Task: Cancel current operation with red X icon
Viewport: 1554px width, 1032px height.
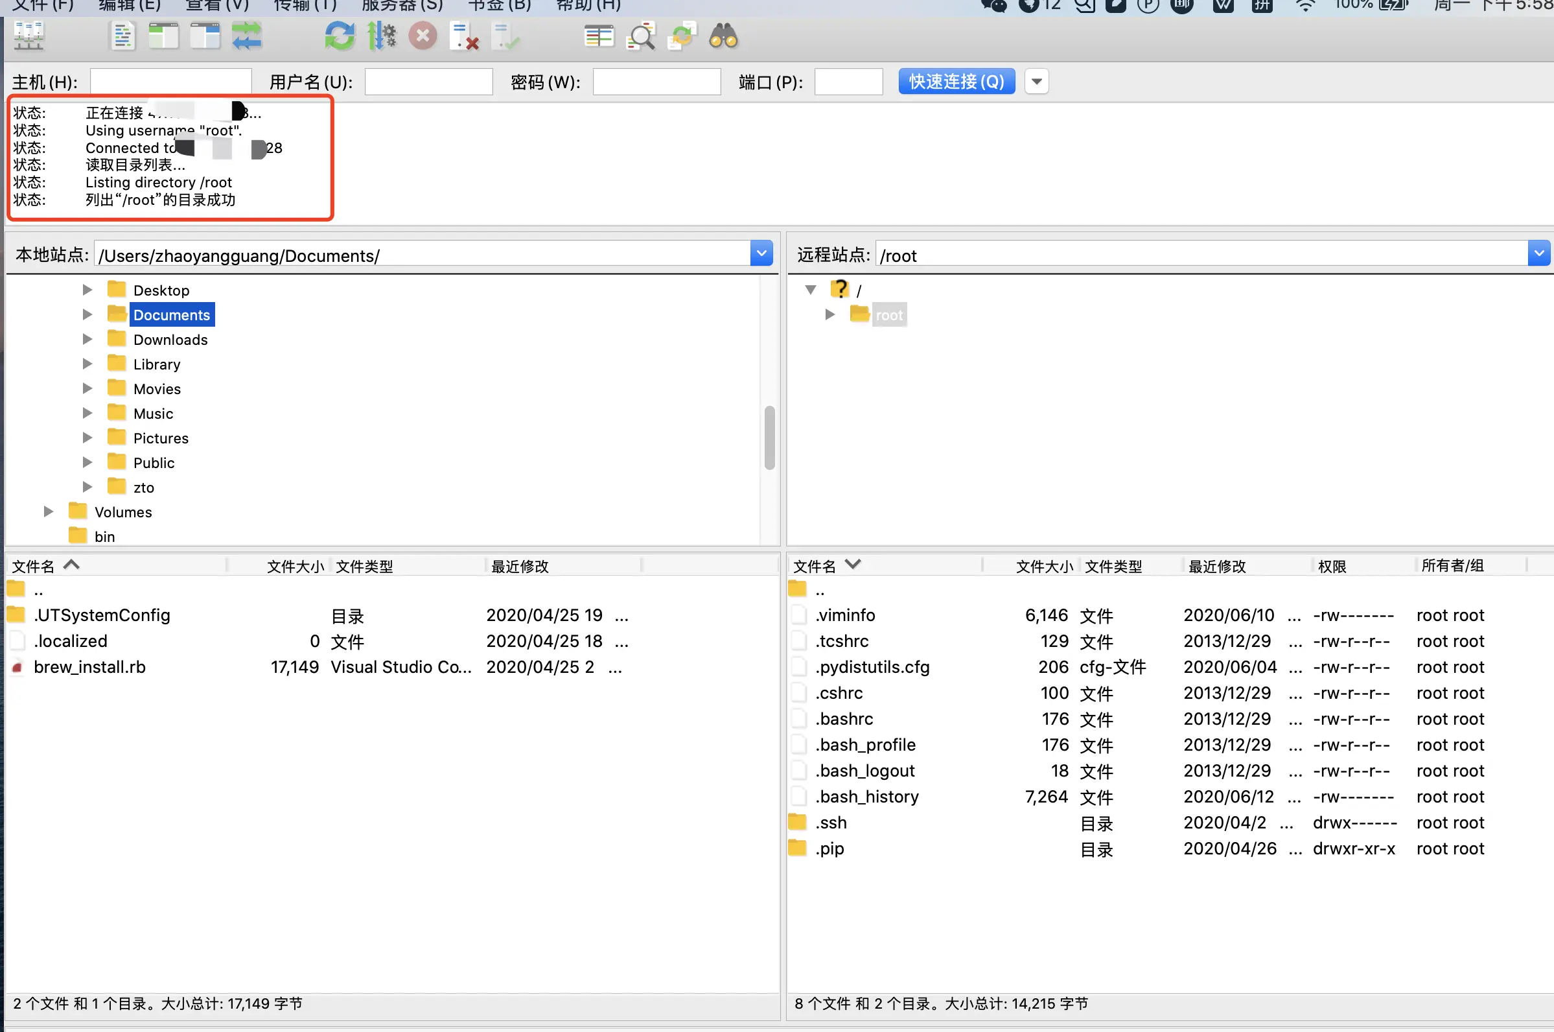Action: [x=423, y=36]
